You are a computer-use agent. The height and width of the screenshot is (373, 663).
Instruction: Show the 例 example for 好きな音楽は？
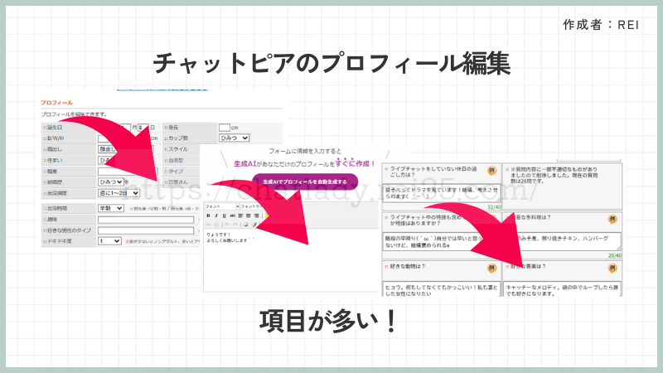(612, 268)
